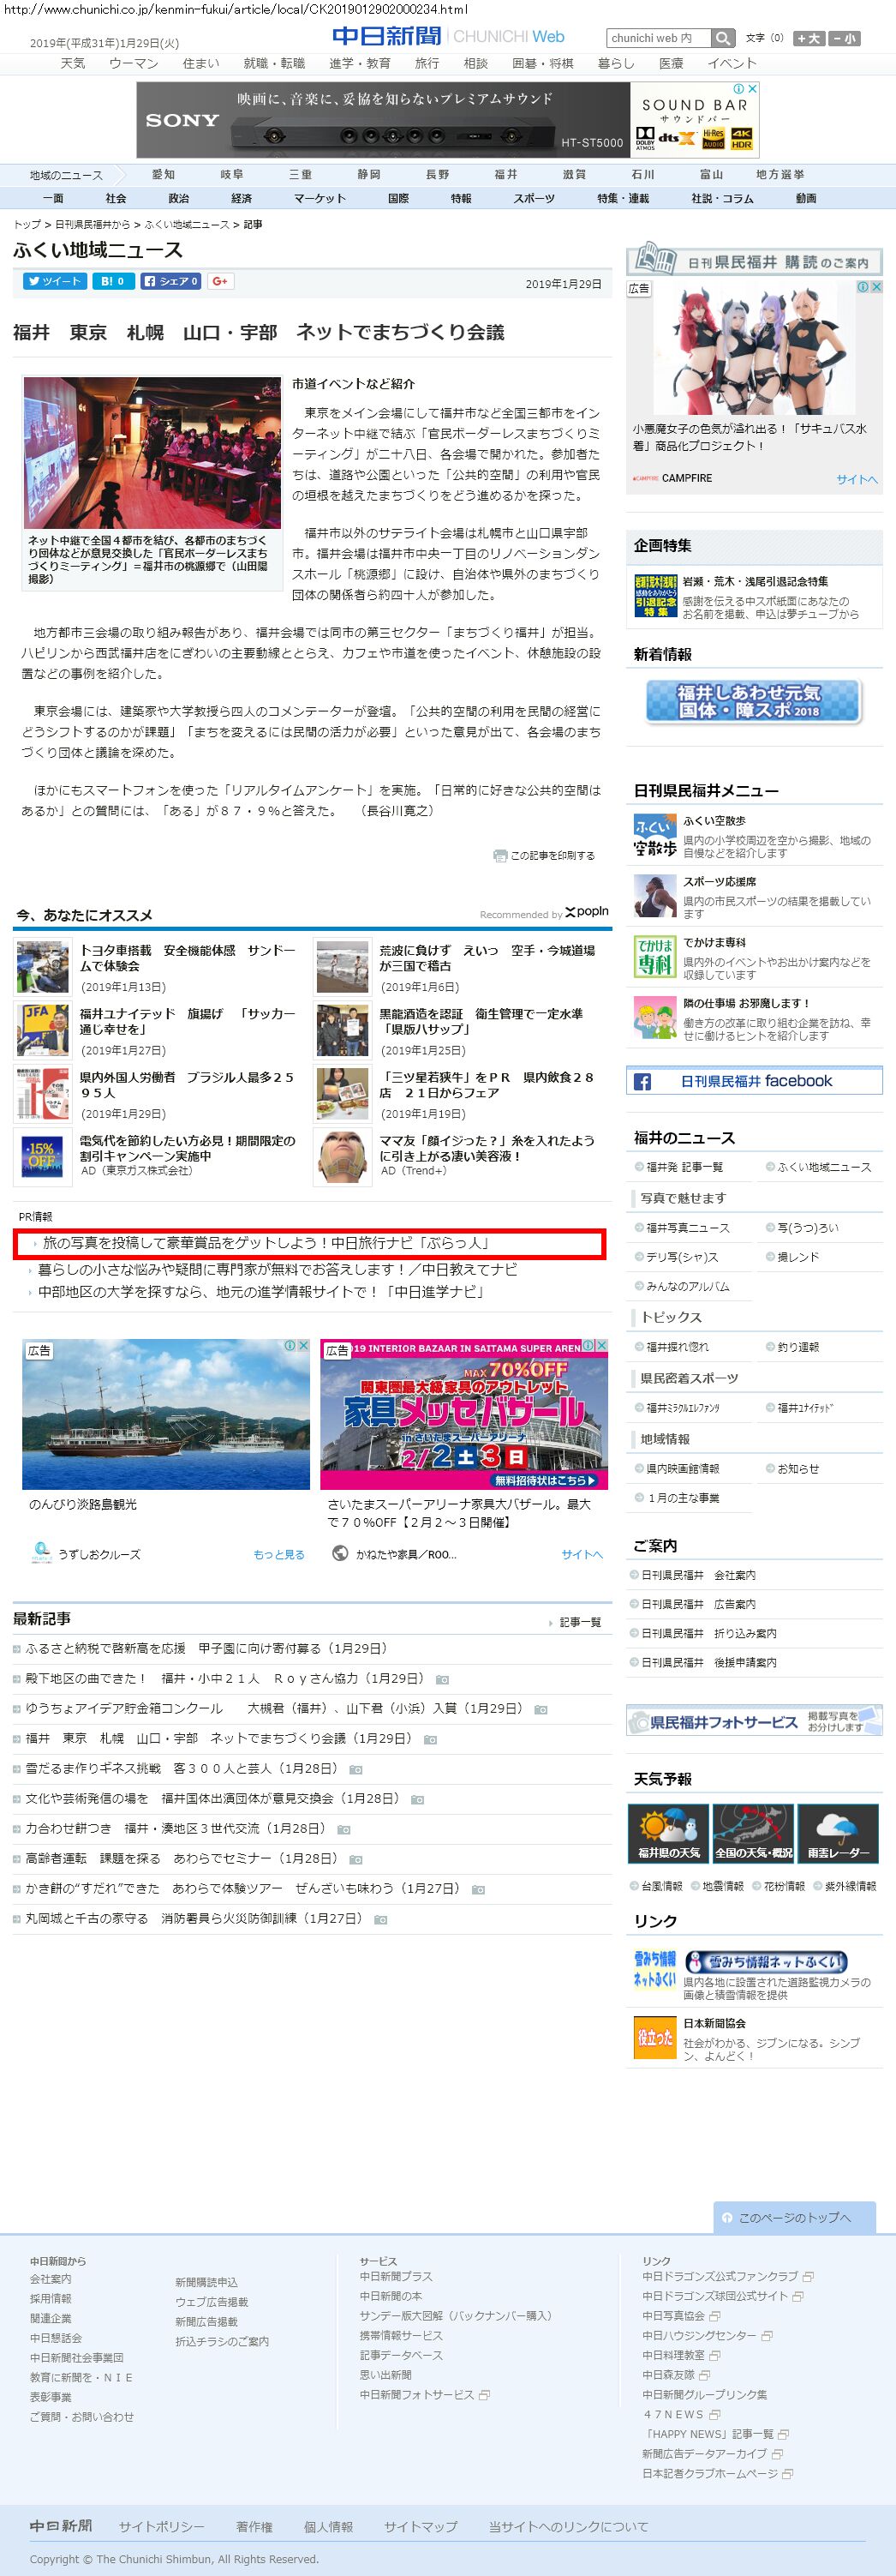Select the 福井 region tab
896x2576 pixels.
click(505, 174)
